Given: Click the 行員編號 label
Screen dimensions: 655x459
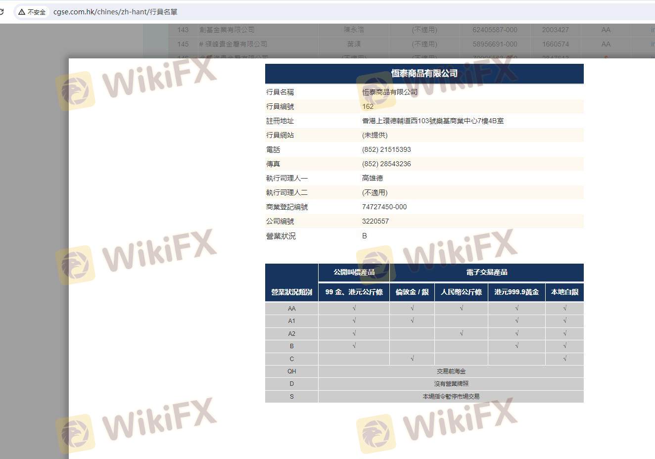Looking at the screenshot, I should coord(280,106).
